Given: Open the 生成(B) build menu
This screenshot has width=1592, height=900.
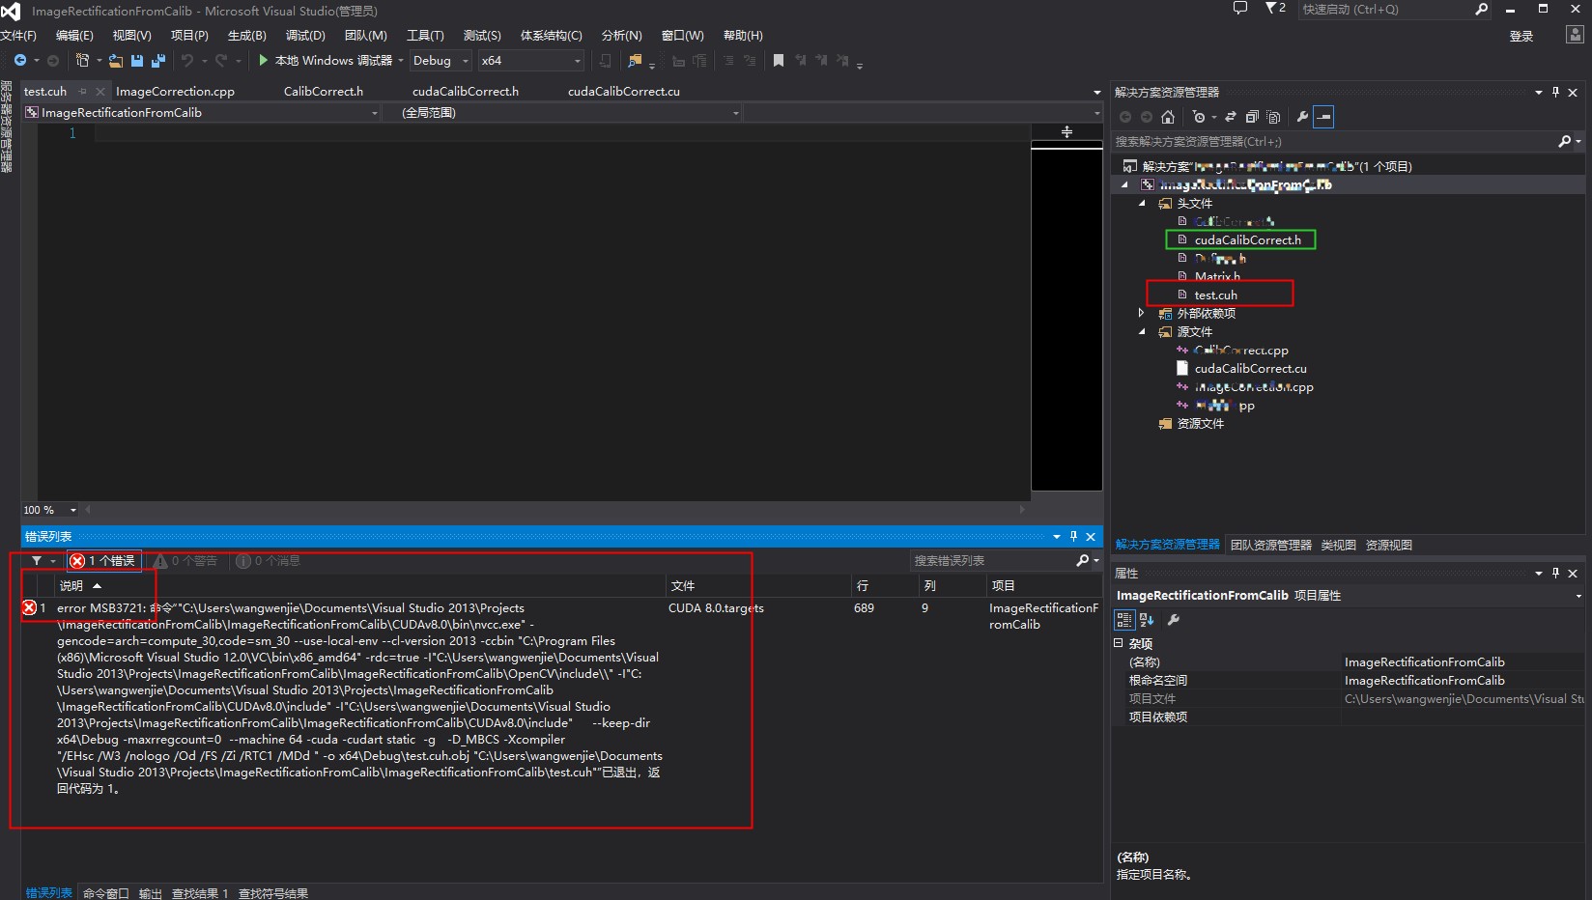Looking at the screenshot, I should (x=246, y=36).
